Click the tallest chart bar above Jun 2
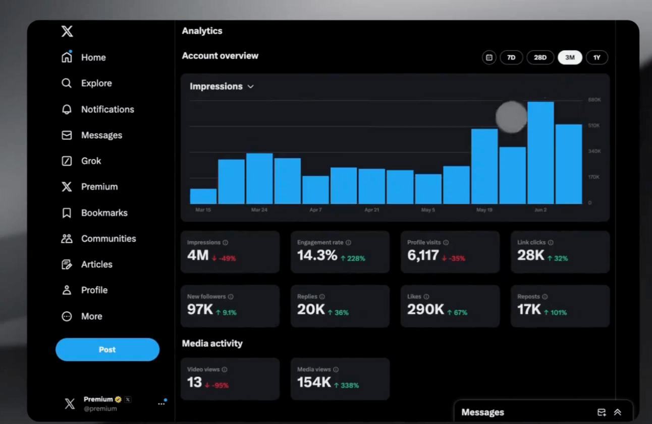This screenshot has width=652, height=424. point(540,153)
